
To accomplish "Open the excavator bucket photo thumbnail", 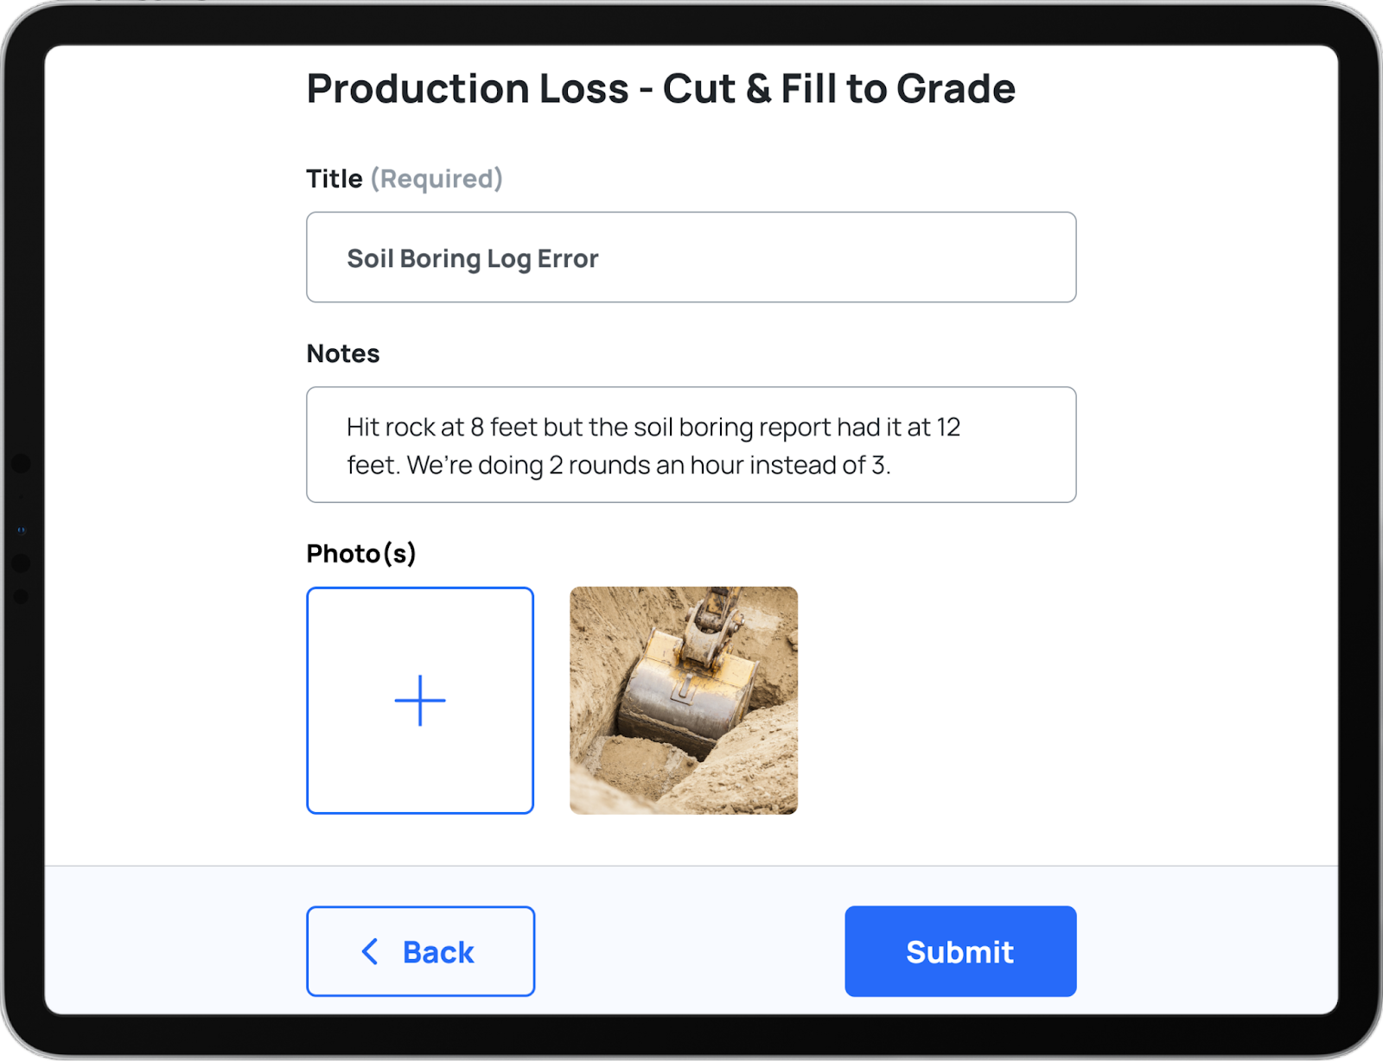I will (x=684, y=701).
